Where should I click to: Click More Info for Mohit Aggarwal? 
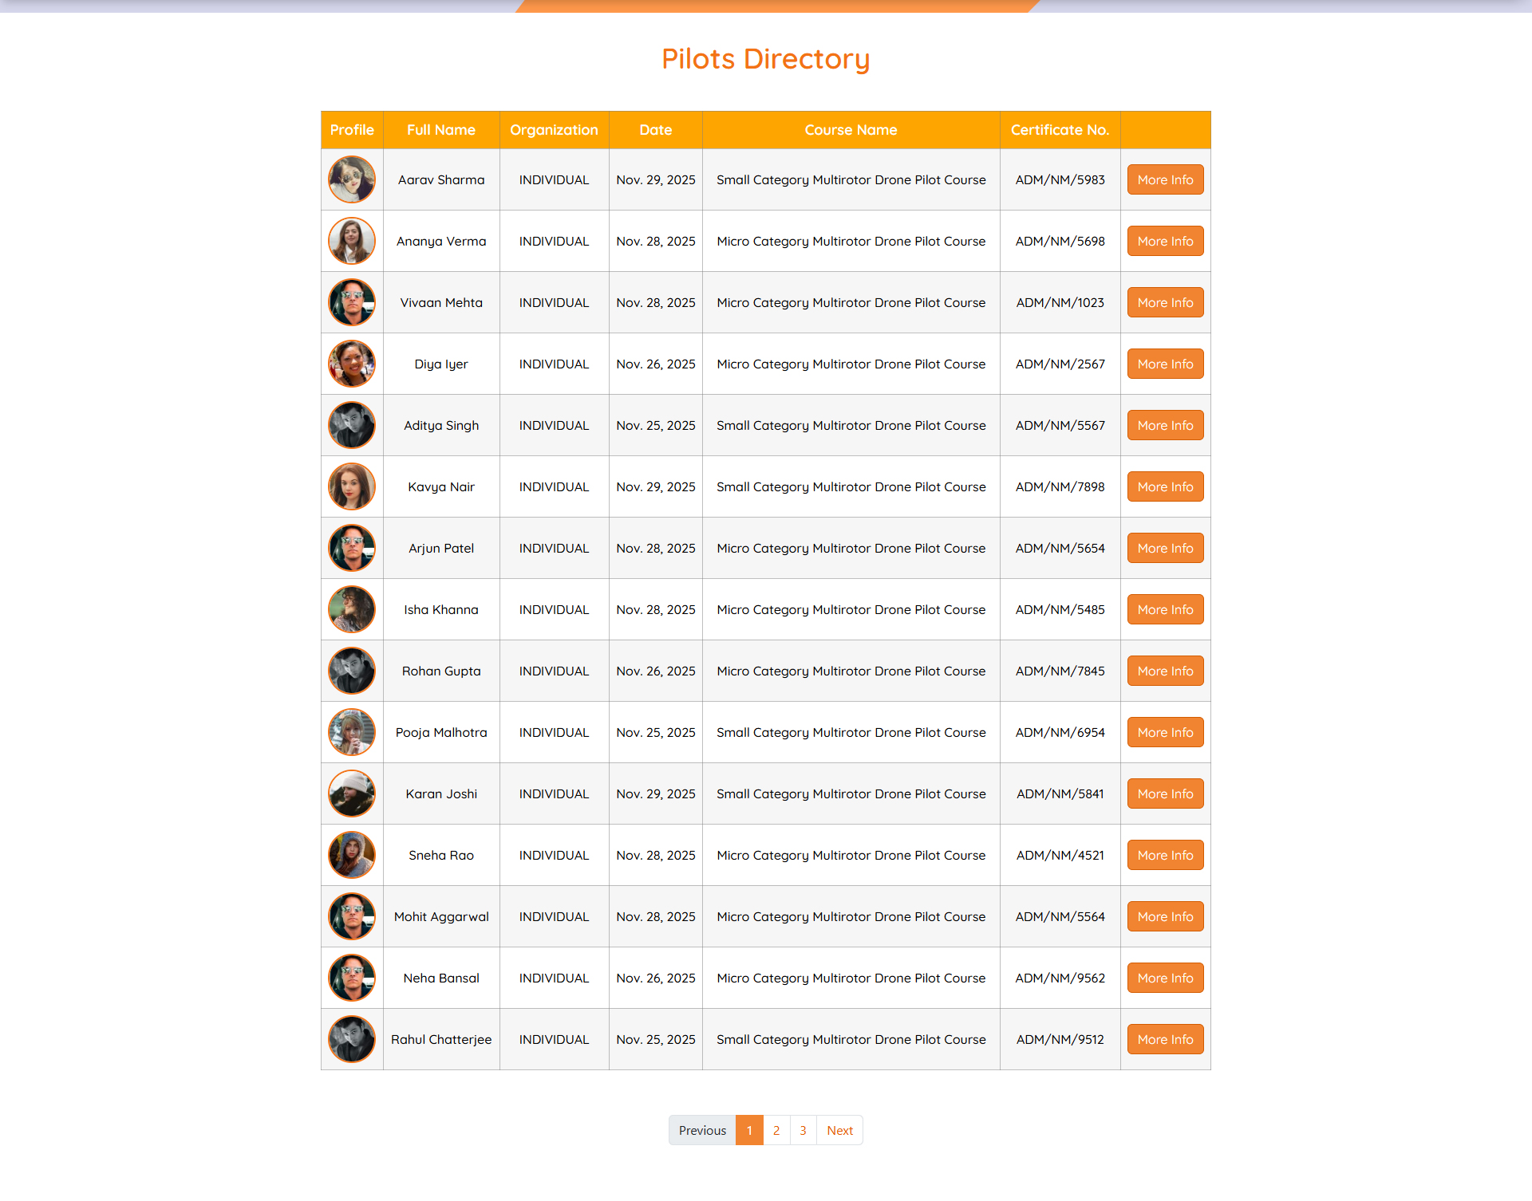point(1165,916)
